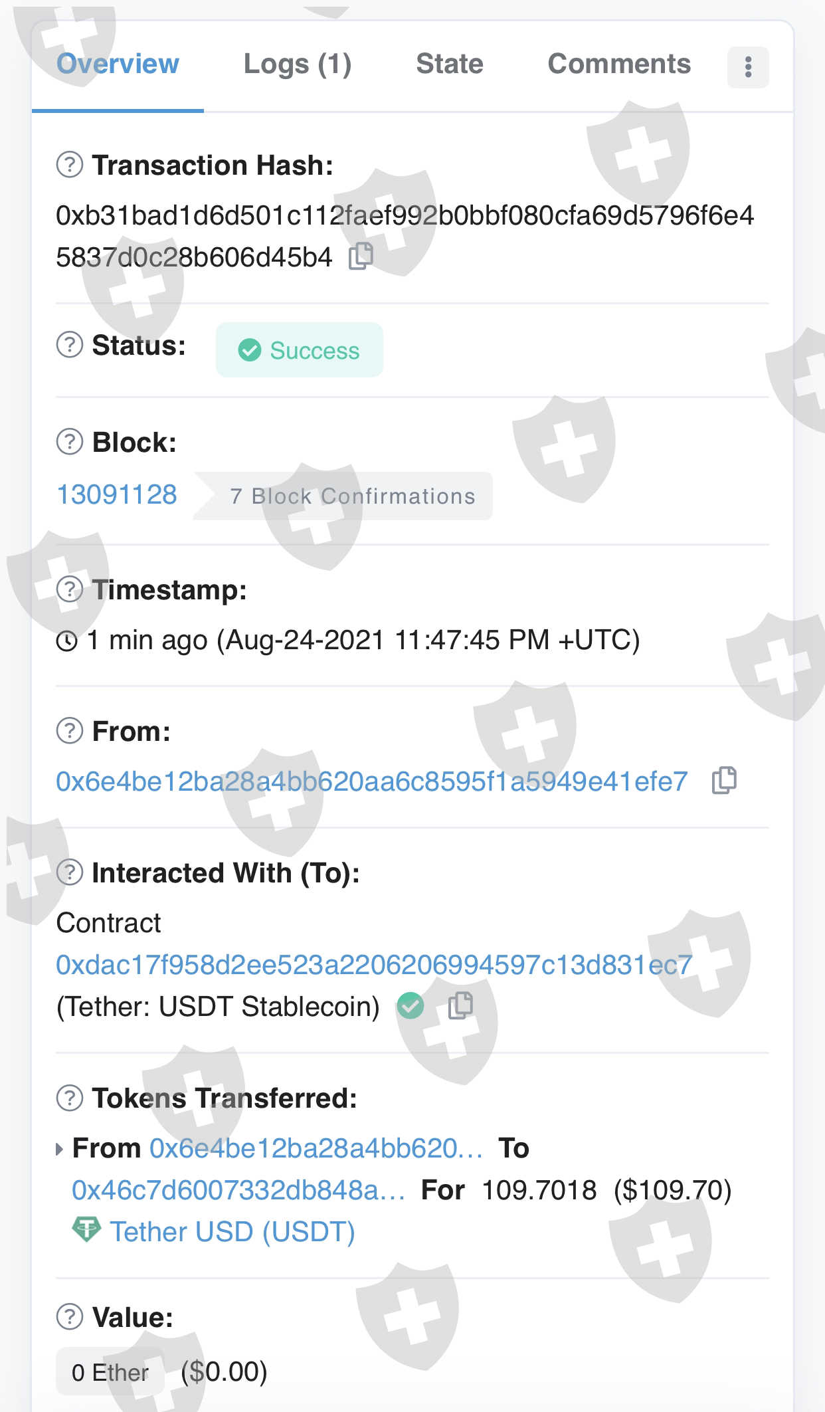This screenshot has height=1412, width=825.
Task: Copy the Tether contract address
Action: point(460,1006)
